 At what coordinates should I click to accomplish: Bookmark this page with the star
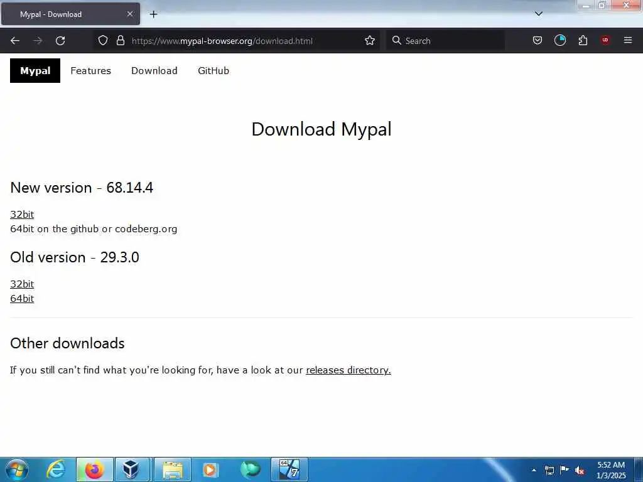370,40
